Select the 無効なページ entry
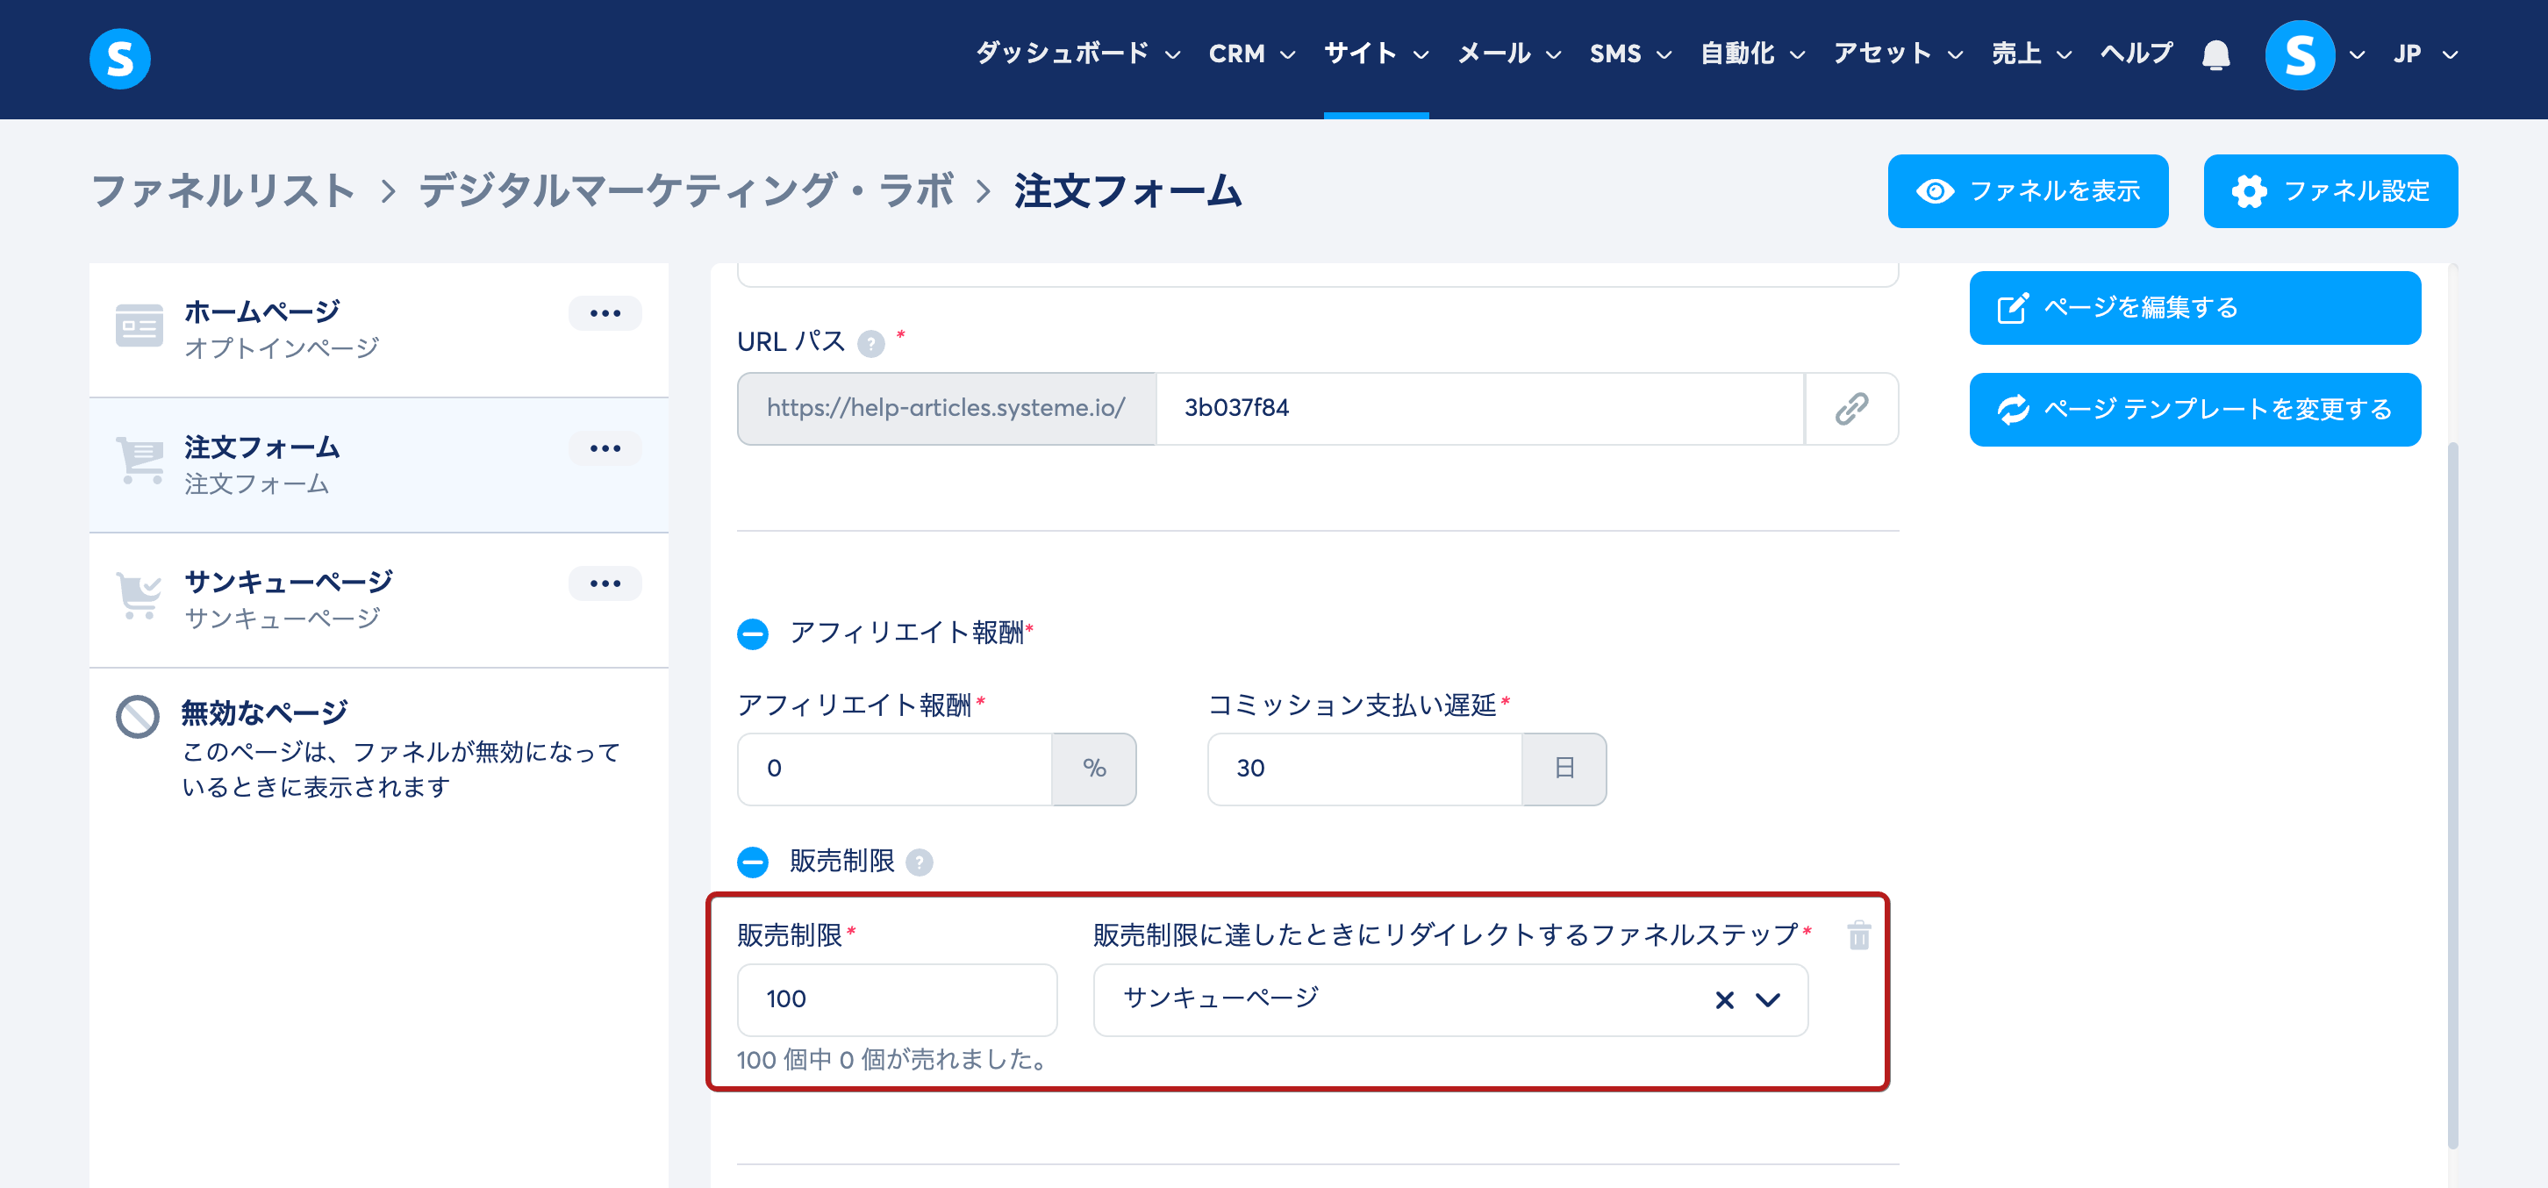This screenshot has height=1188, width=2548. coord(379,748)
